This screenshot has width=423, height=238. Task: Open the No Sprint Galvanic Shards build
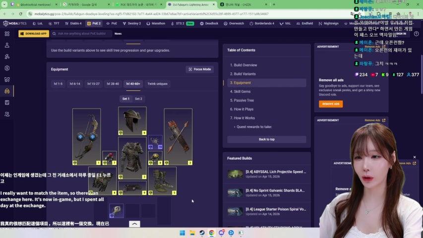point(266,193)
